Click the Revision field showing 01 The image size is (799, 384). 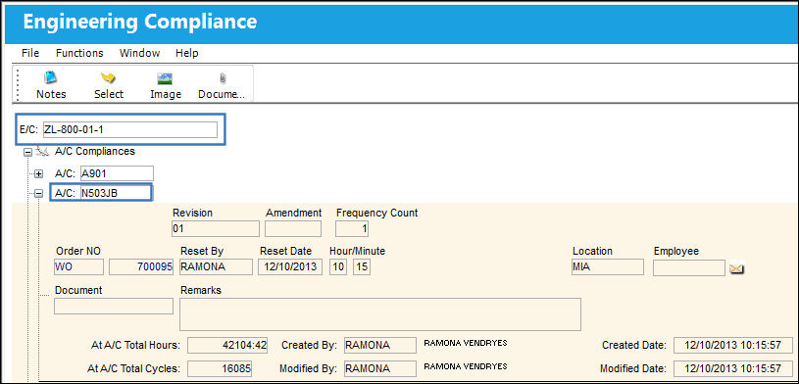point(216,228)
